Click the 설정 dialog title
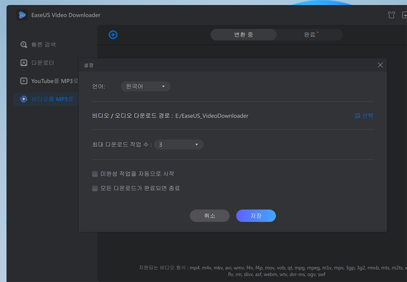Screen dimensions: 407x282 point(88,65)
